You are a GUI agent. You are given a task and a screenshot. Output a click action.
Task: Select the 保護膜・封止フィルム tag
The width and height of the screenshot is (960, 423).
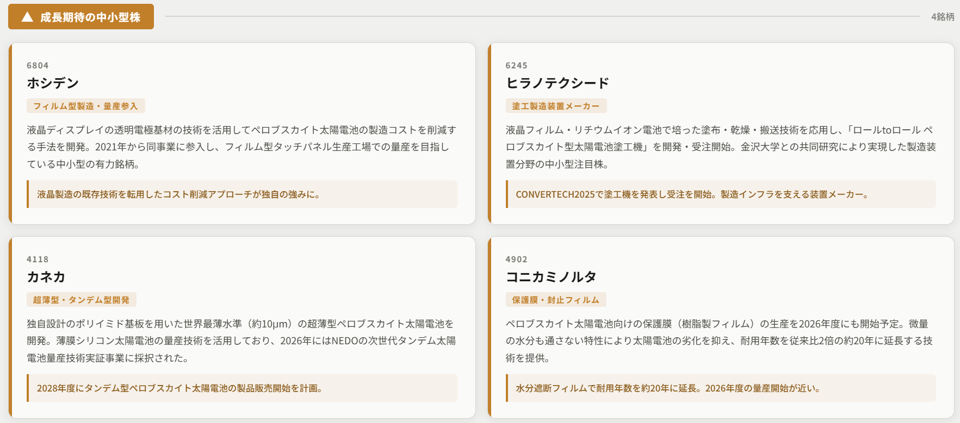tap(556, 300)
